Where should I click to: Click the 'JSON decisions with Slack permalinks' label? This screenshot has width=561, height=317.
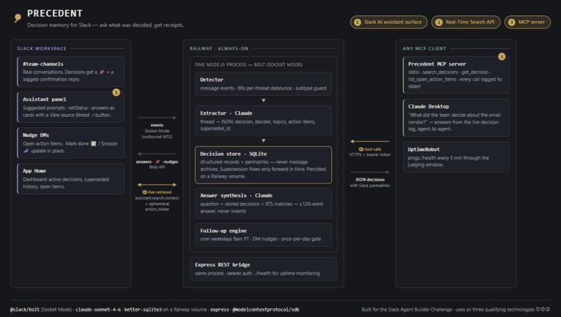[370, 182]
